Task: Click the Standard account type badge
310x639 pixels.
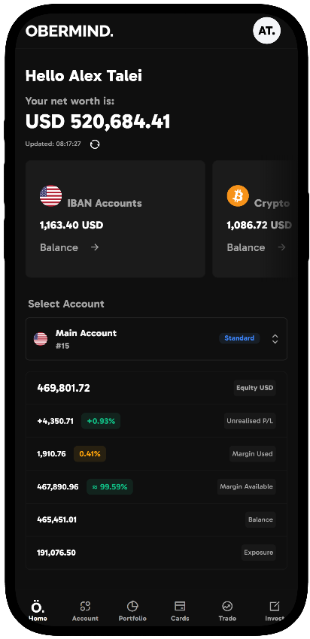Action: coord(239,338)
